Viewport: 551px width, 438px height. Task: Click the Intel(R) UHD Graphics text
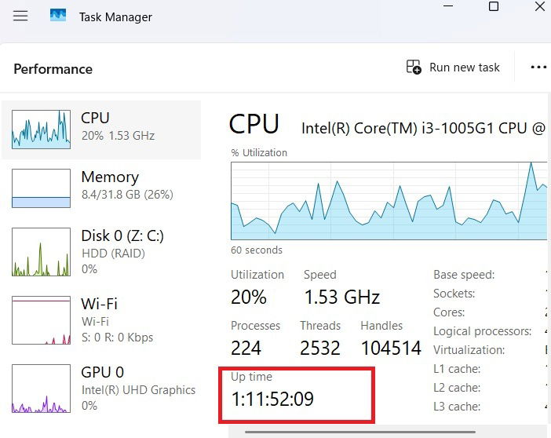[x=138, y=390]
